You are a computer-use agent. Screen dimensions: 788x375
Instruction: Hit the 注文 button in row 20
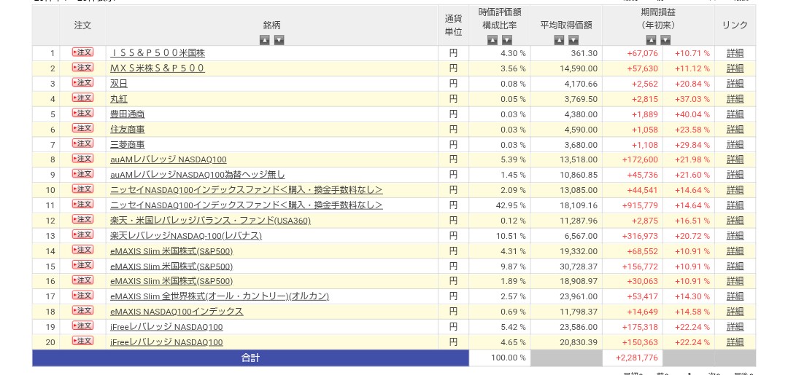[x=82, y=341]
